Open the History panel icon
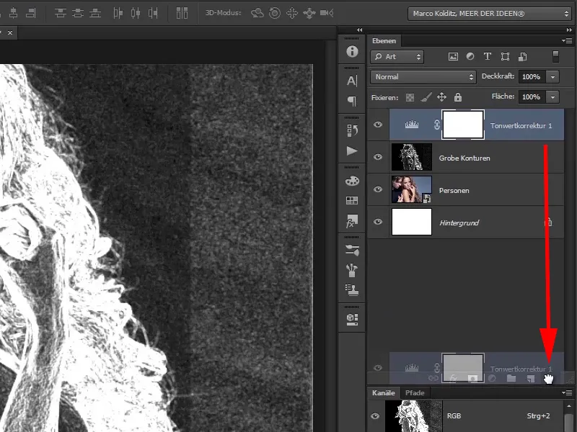The width and height of the screenshot is (577, 432). (352, 130)
